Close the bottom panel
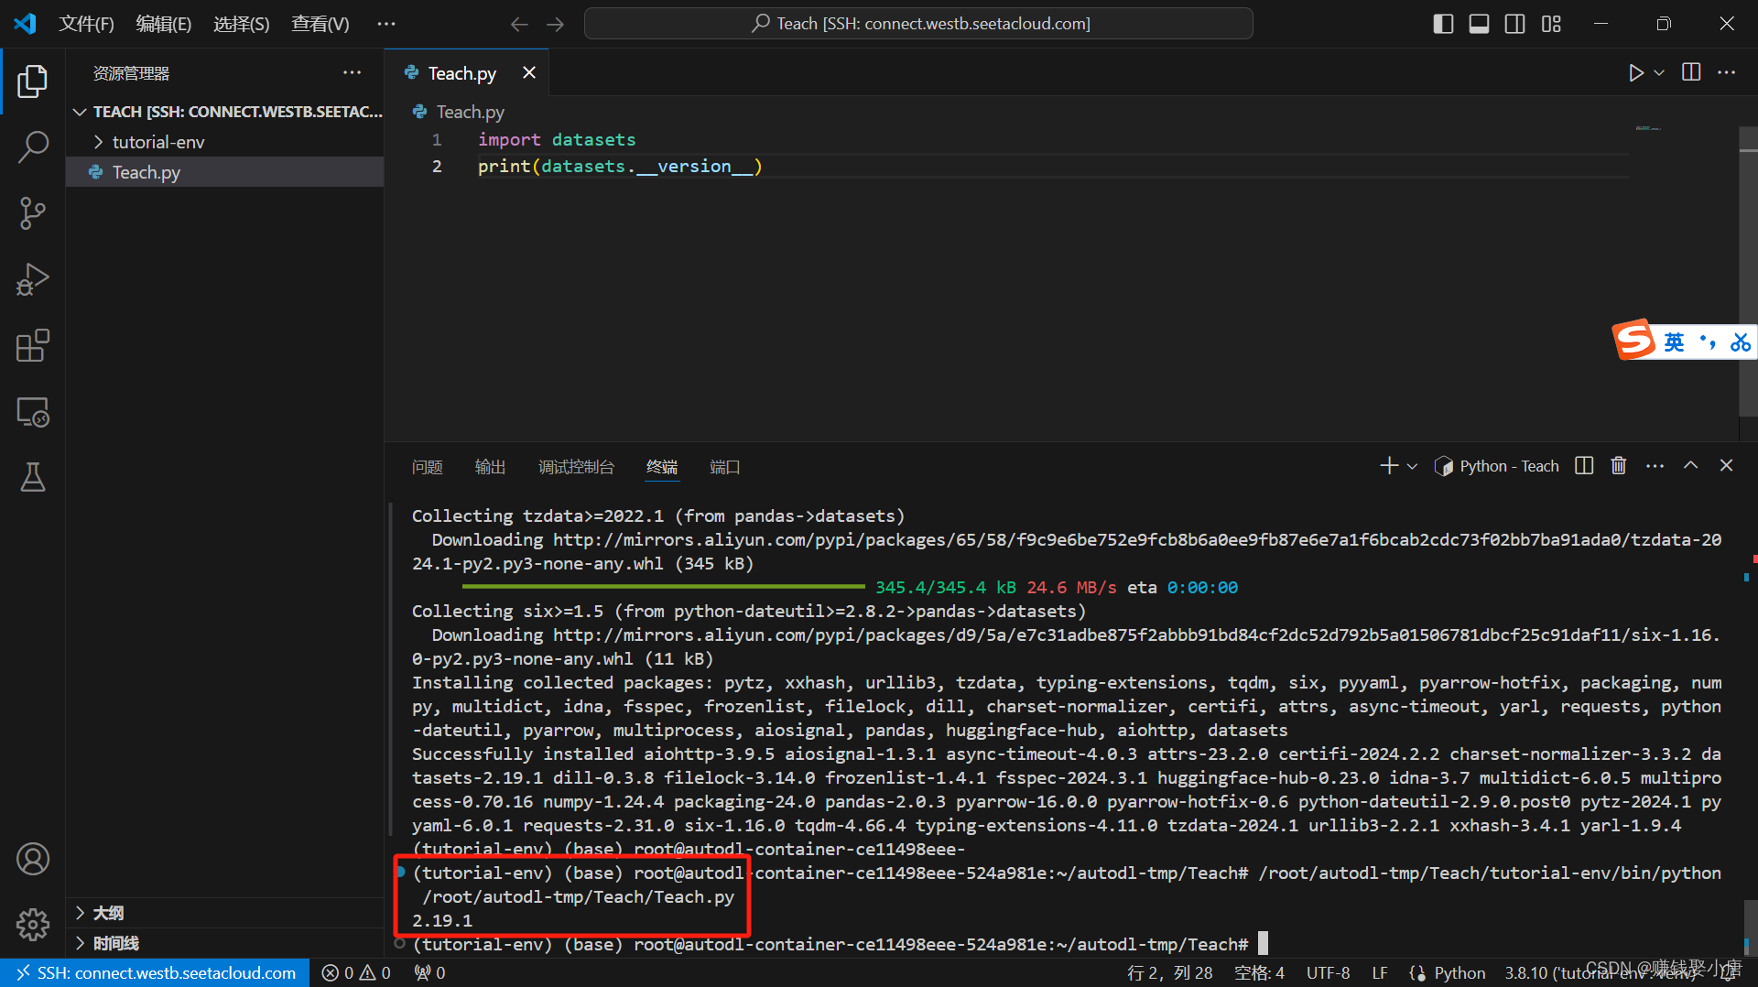The width and height of the screenshot is (1758, 987). point(1727,466)
